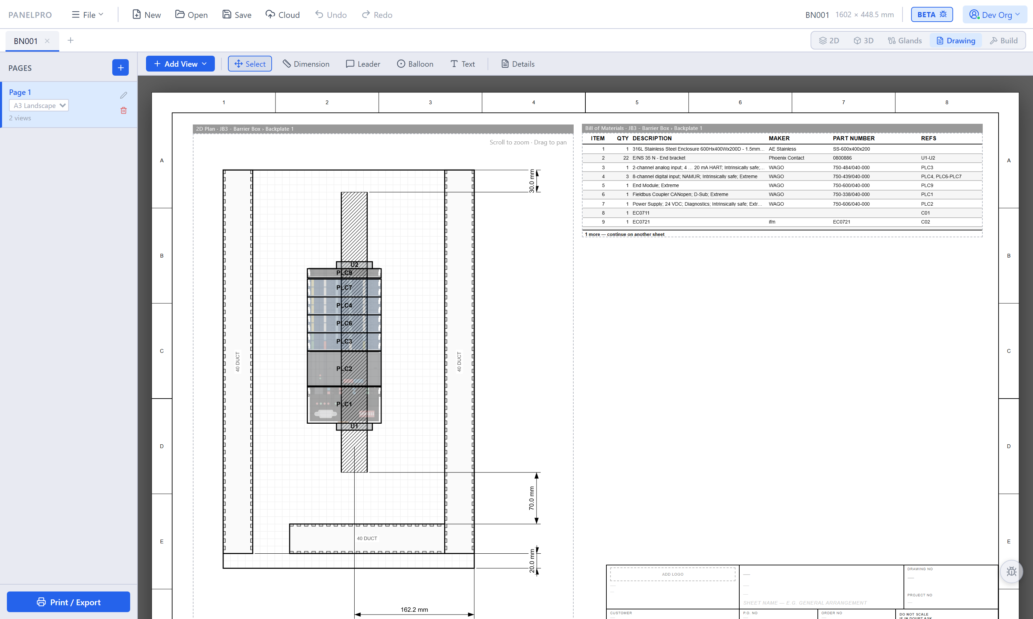Click the EC0721 ifm BOM row
The width and height of the screenshot is (1033, 619).
click(x=782, y=222)
